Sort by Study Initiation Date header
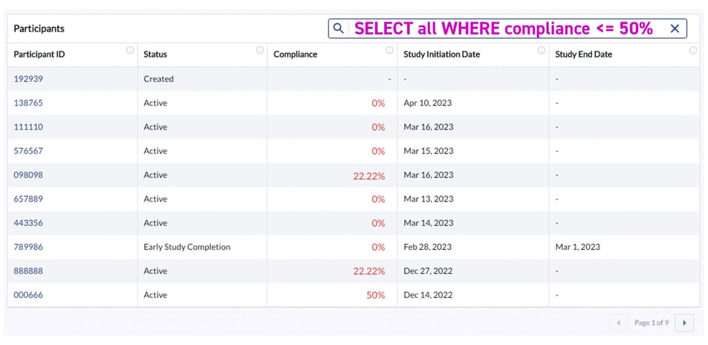The image size is (708, 345). 441,54
